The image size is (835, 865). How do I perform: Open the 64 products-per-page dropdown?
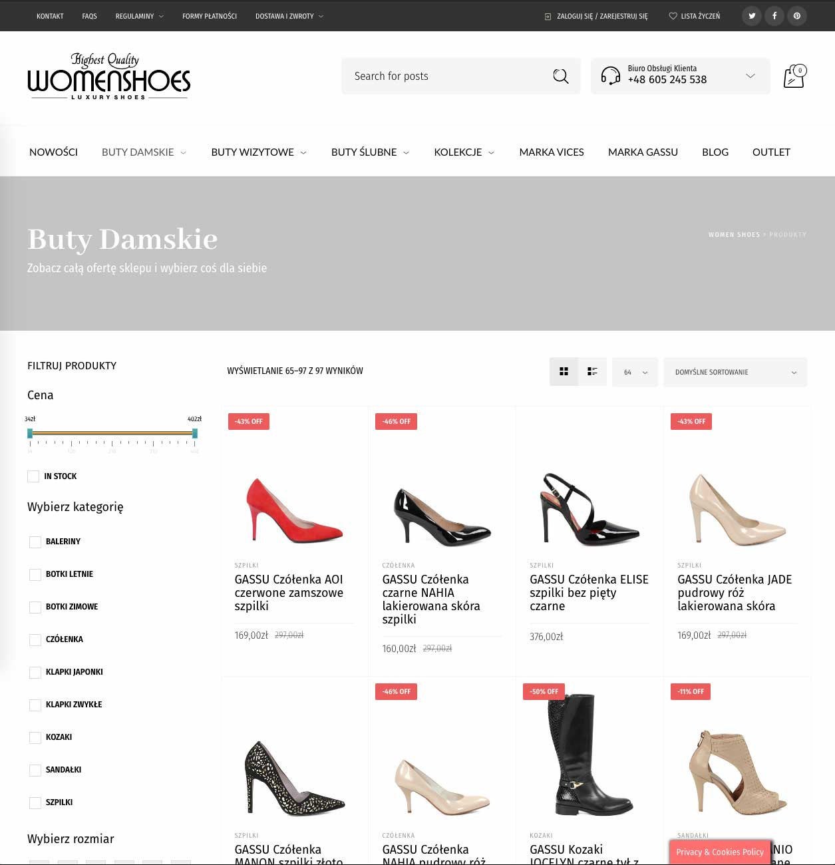[x=635, y=373]
